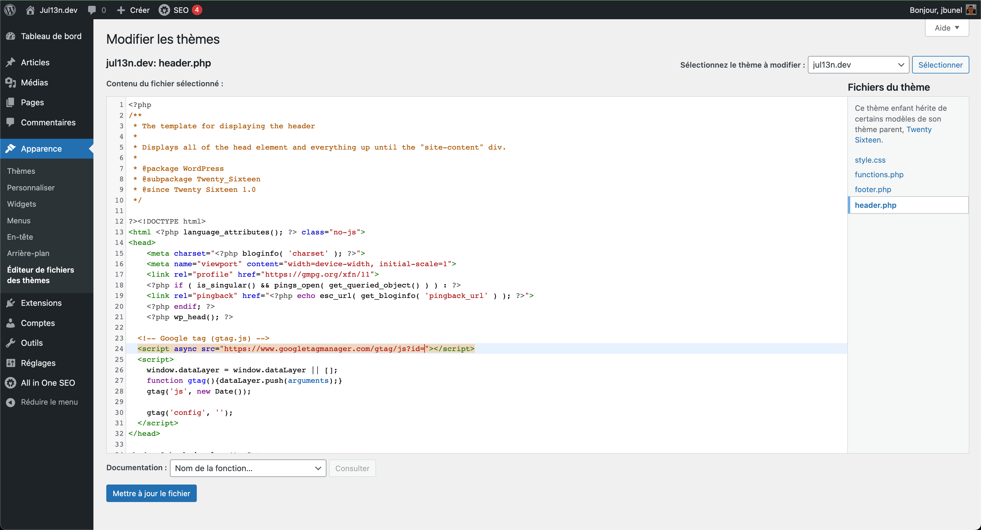Go to the Personnaliser submenu item

pos(30,187)
